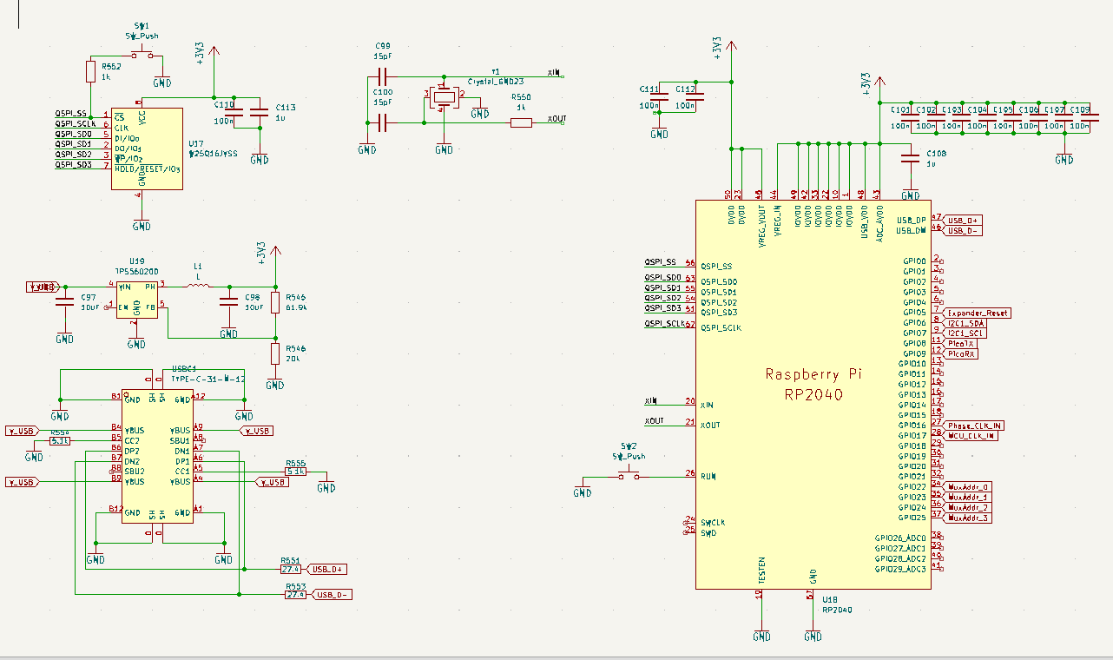This screenshot has height=660, width=1113.
Task: Click the W25Q16JVSS flash chip U17
Action: click(x=146, y=152)
